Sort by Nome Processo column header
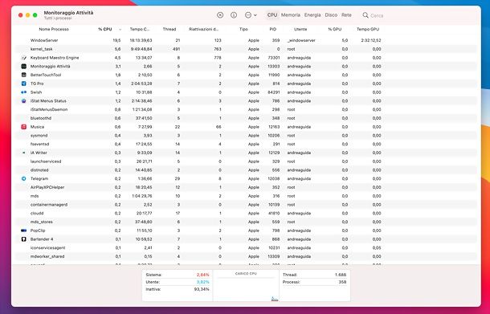Image resolution: width=490 pixels, height=314 pixels. 54,29
